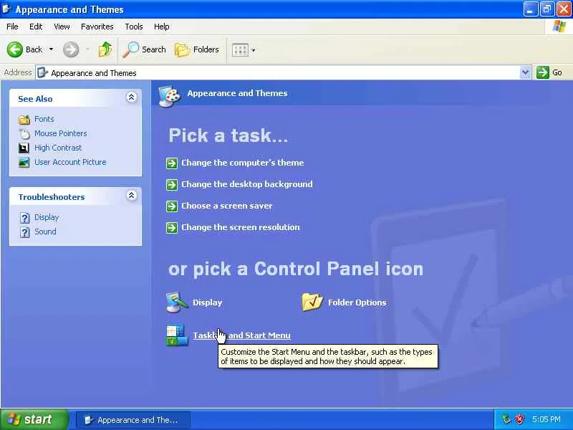
Task: Click the taskbar clock showing 5:05 PM
Action: pyautogui.click(x=546, y=419)
